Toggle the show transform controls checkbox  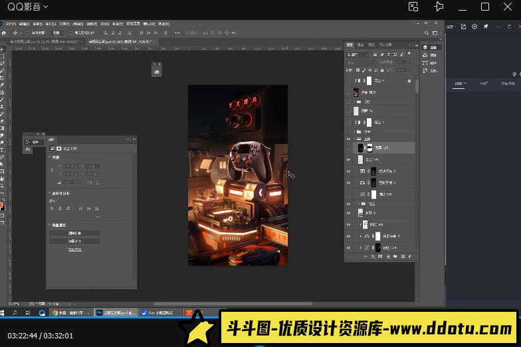click(x=70, y=33)
